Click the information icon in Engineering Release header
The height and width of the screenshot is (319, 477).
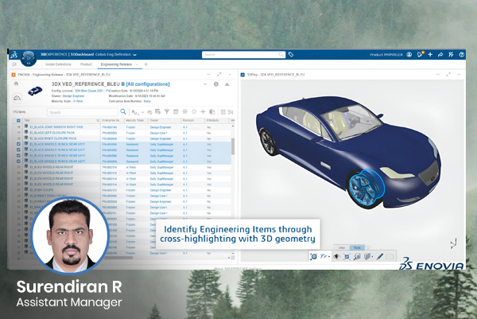point(215,84)
